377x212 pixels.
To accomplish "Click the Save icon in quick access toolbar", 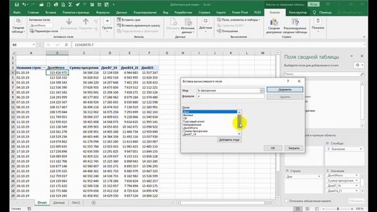I will [16, 4].
